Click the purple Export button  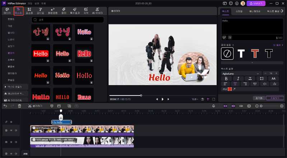pos(256,3)
